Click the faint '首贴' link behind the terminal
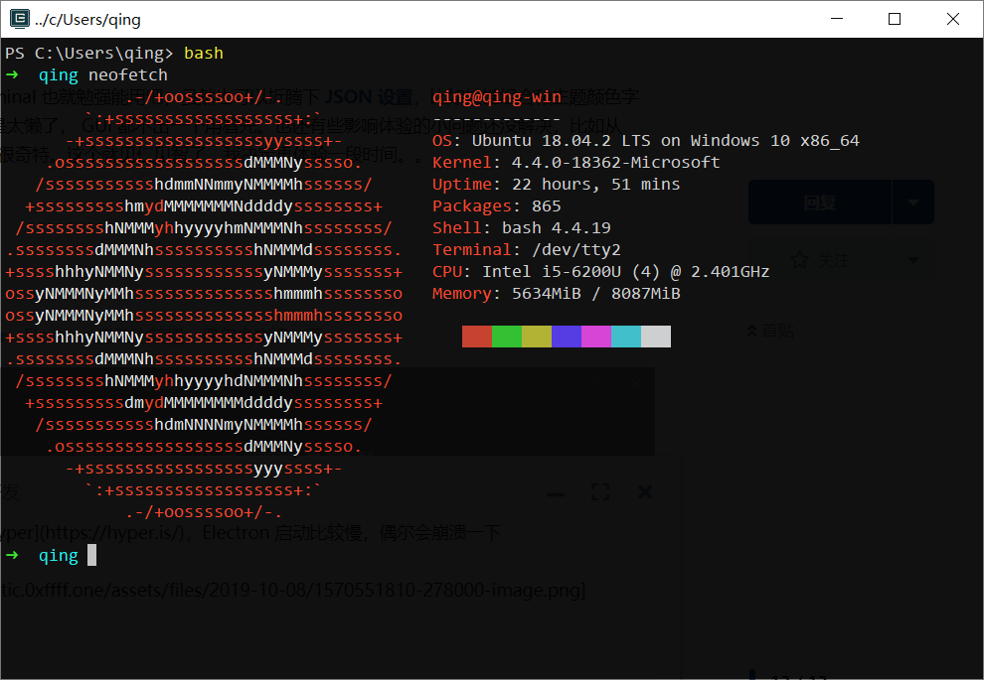The height and width of the screenshot is (680, 984). 770,331
